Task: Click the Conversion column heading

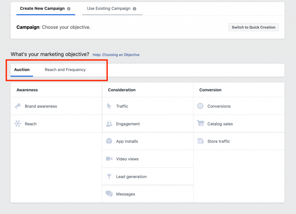Action: point(210,90)
